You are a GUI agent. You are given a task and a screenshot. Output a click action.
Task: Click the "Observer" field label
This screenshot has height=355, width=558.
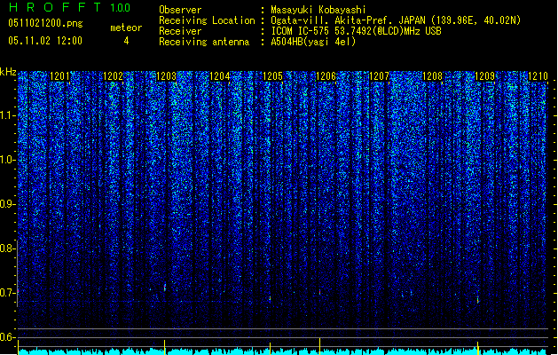tap(180, 10)
